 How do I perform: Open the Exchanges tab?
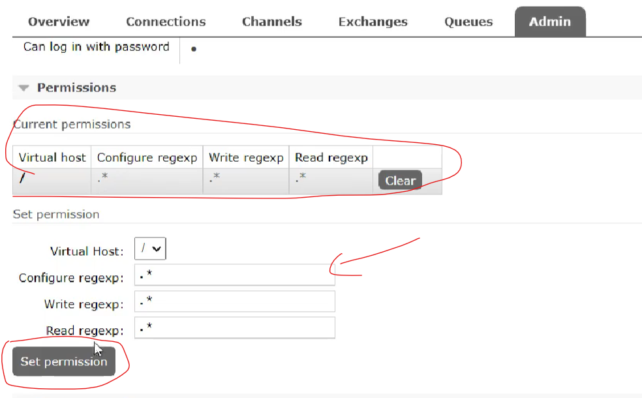[x=373, y=22]
